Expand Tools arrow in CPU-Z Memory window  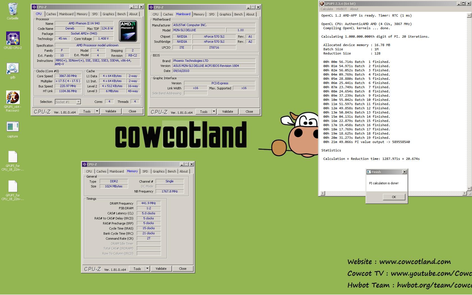tap(147, 269)
